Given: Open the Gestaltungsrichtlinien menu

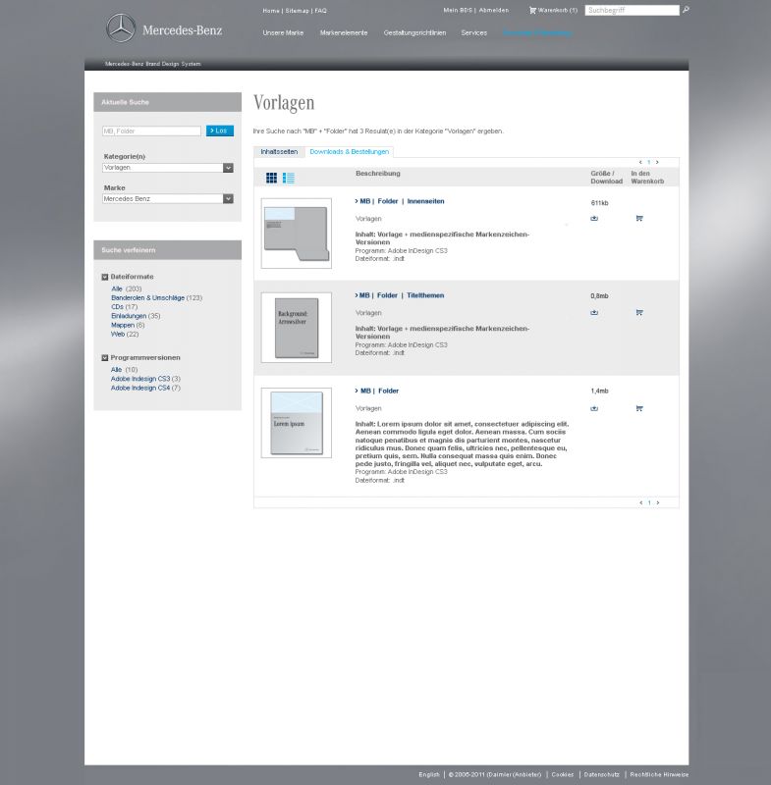Looking at the screenshot, I should pyautogui.click(x=414, y=32).
